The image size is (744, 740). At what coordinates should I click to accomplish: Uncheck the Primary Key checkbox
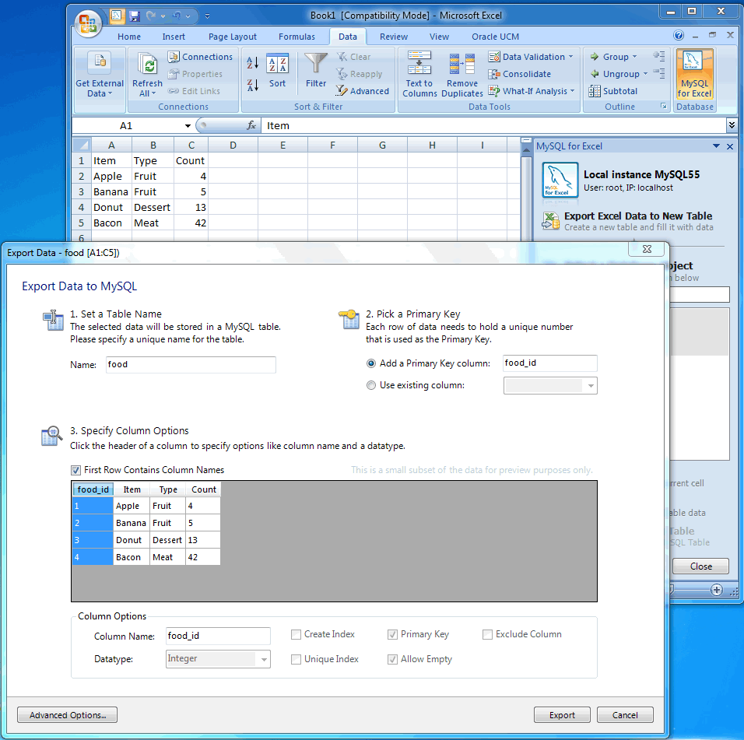click(393, 634)
